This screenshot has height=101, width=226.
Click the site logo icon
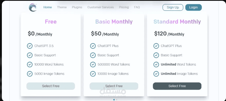click(33, 7)
